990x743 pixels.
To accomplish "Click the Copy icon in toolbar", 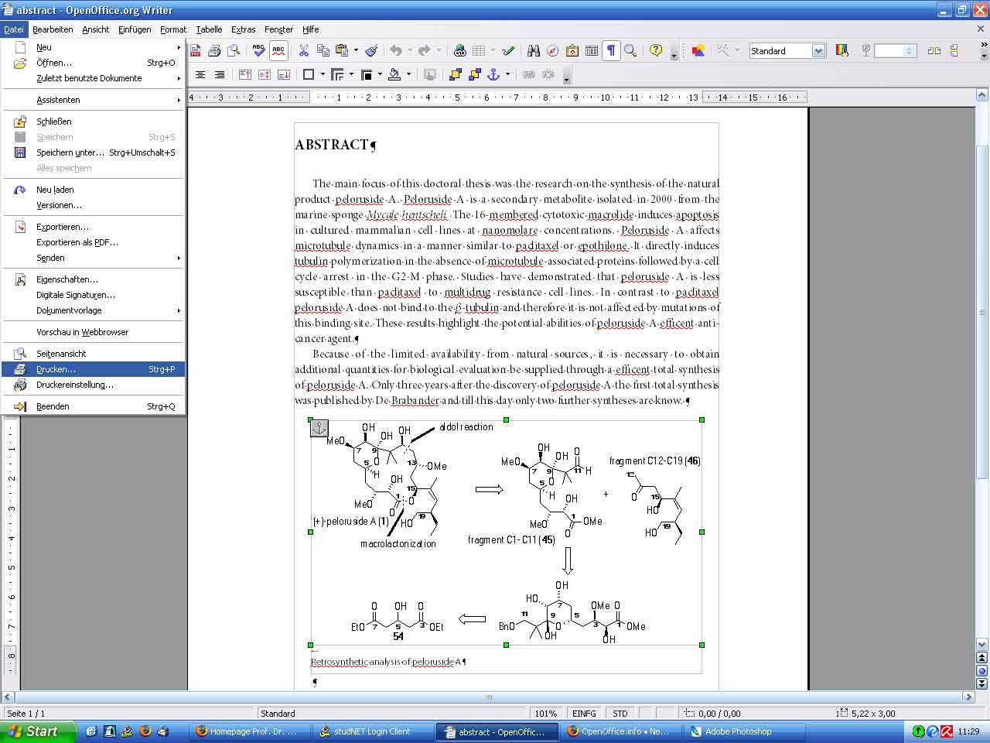I will pos(323,50).
